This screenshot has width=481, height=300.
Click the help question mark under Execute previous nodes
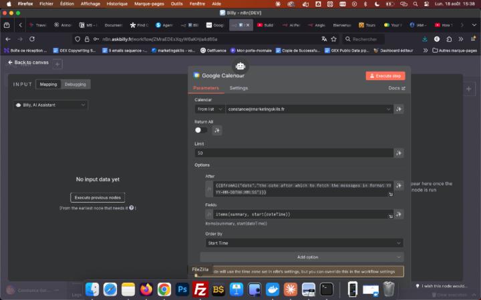pos(132,207)
